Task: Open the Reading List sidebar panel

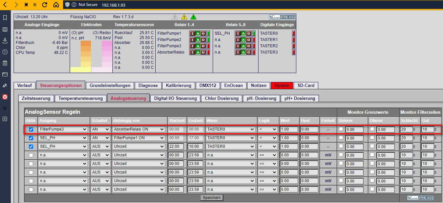Action: tap(5, 29)
